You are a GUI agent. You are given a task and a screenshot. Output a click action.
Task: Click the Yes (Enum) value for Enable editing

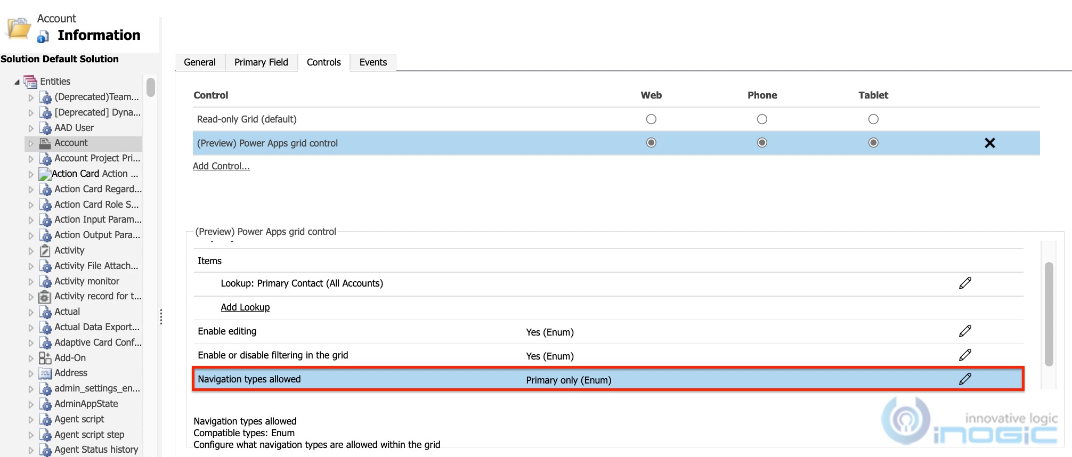550,332
